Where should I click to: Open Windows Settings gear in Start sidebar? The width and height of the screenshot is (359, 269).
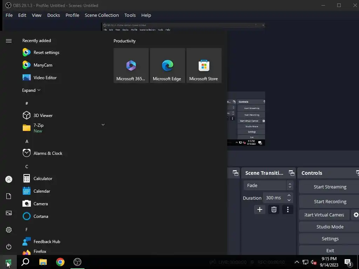pyautogui.click(x=9, y=230)
